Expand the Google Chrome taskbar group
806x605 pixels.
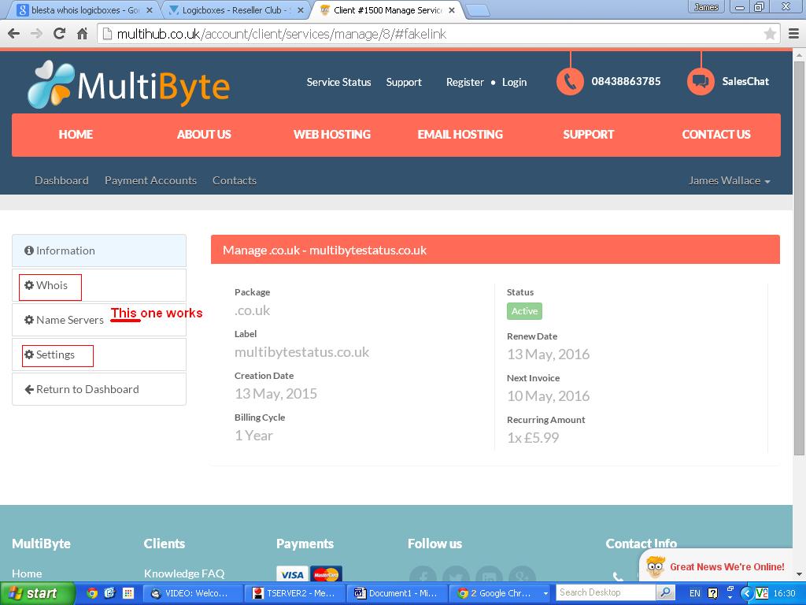coord(545,593)
